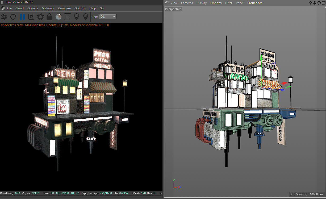Click viewport move camera four-arrow icon

(x=310, y=3)
